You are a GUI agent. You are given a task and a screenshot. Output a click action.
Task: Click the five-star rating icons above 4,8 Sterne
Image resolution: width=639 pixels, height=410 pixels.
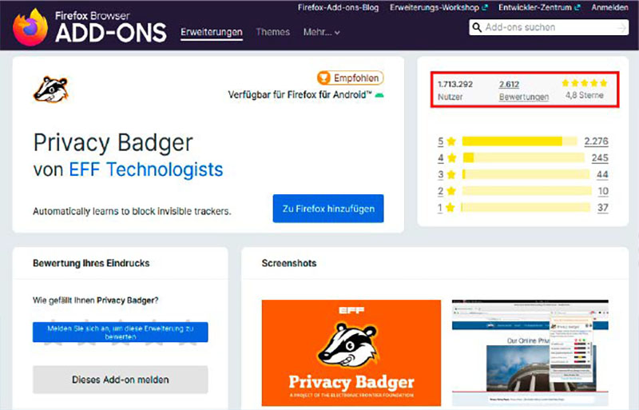pos(585,83)
